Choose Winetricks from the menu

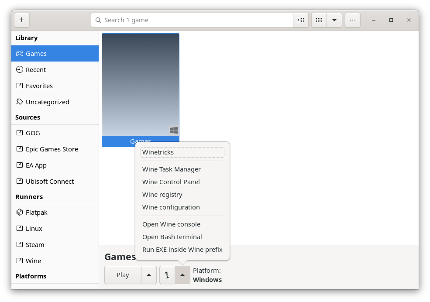tap(182, 152)
